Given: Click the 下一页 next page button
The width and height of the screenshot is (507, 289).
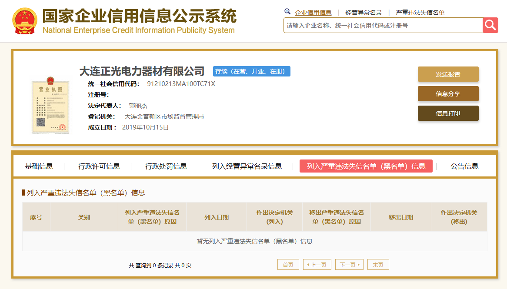Looking at the screenshot, I should click(350, 264).
